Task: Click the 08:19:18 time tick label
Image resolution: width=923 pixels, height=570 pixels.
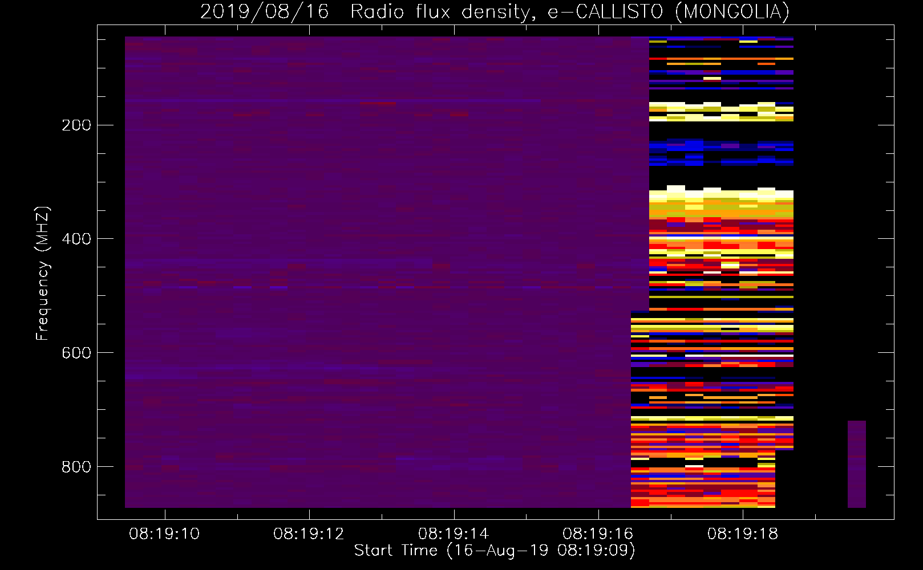Action: click(743, 534)
